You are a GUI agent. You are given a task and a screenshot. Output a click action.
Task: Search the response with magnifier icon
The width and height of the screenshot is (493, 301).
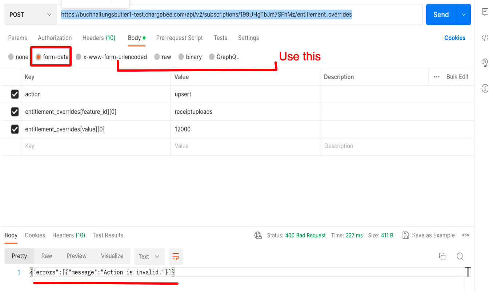(x=460, y=256)
